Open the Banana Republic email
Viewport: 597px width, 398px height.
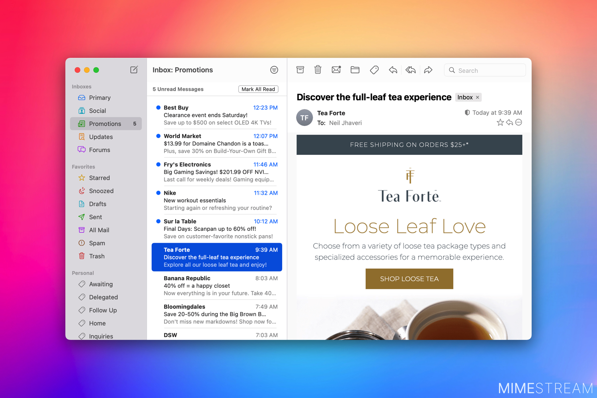pyautogui.click(x=217, y=286)
